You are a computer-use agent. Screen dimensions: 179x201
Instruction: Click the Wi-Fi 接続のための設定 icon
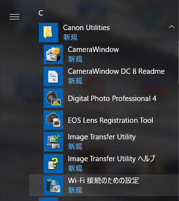pos(53,185)
